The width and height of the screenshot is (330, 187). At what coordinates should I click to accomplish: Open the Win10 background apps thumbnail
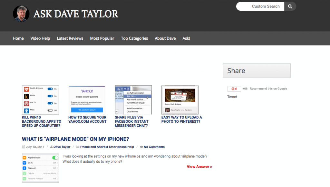(40, 100)
